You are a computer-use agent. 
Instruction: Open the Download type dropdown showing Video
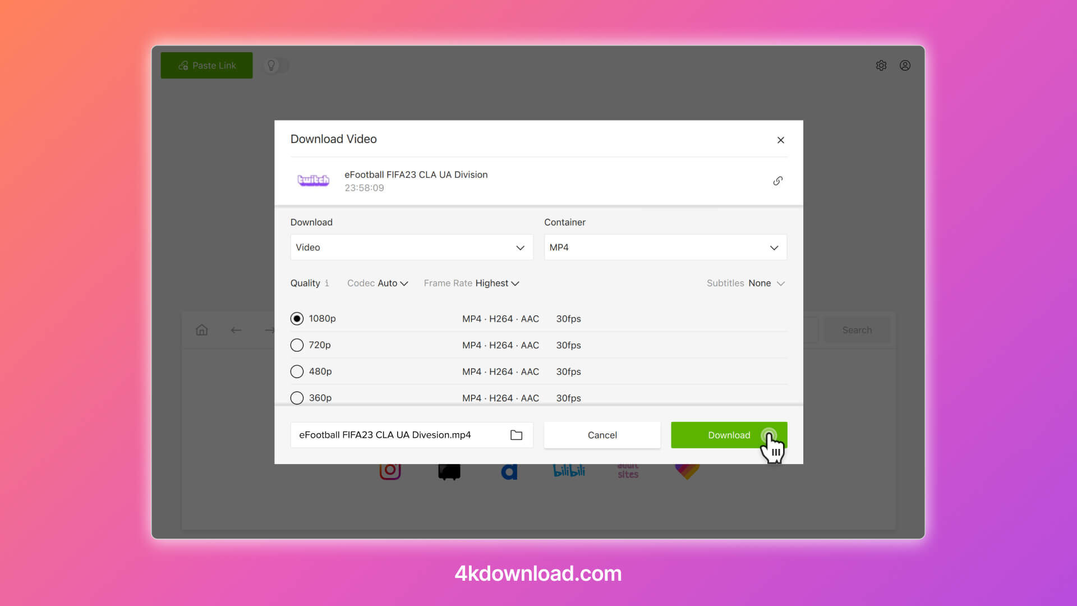point(411,247)
